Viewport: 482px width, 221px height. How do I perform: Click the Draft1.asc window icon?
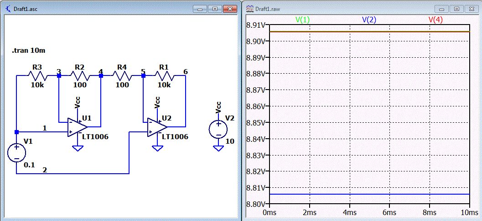pos(9,9)
